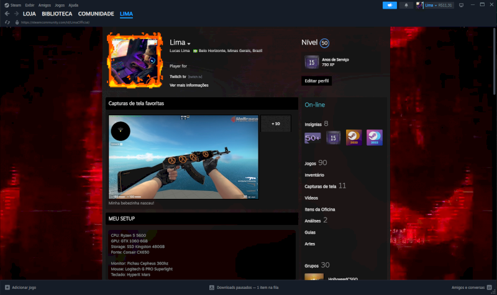
Task: Click the downloads icon in bottom bar
Action: 212,288
